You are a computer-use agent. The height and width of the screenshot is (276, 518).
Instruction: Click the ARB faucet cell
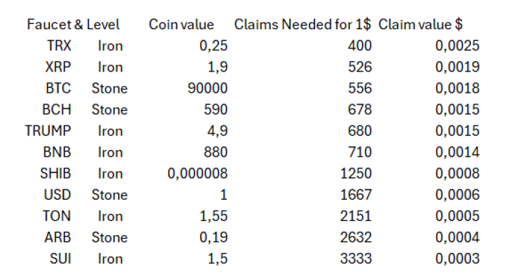pos(57,237)
